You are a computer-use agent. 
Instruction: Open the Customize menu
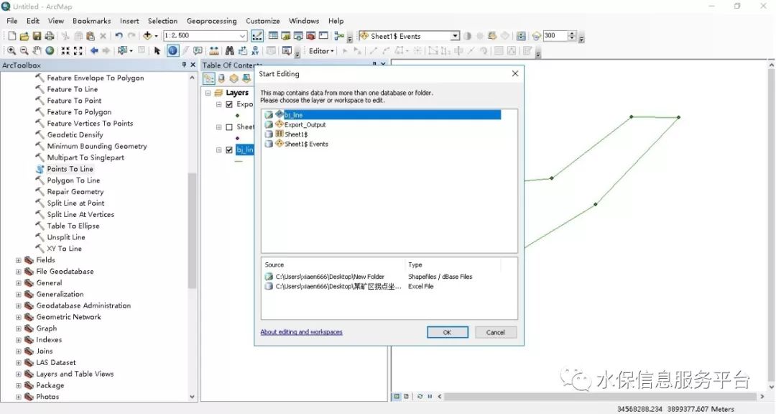coord(263,21)
